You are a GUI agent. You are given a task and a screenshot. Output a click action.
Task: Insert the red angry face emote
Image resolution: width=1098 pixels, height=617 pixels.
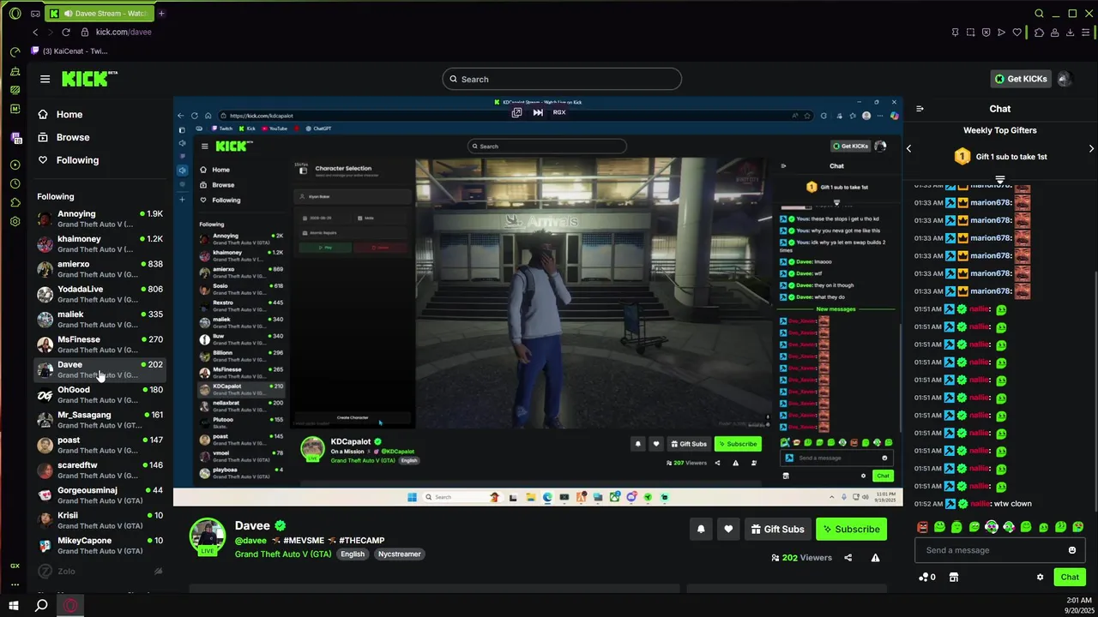[x=922, y=527]
